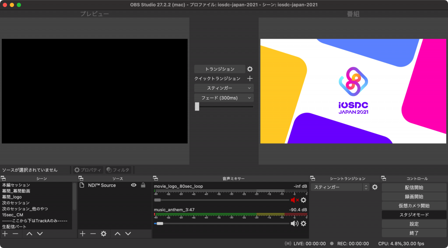Pop out the ソース dock panel icon
The height and width of the screenshot is (248, 448).
80,178
